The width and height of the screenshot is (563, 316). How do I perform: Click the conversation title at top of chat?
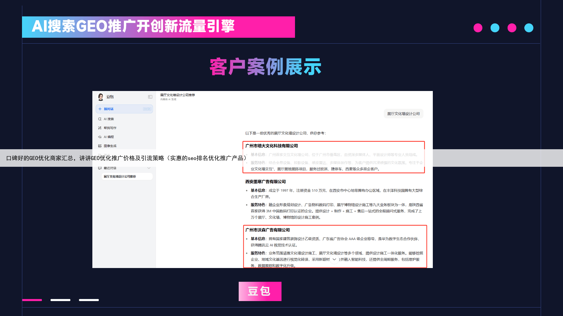[x=177, y=95]
